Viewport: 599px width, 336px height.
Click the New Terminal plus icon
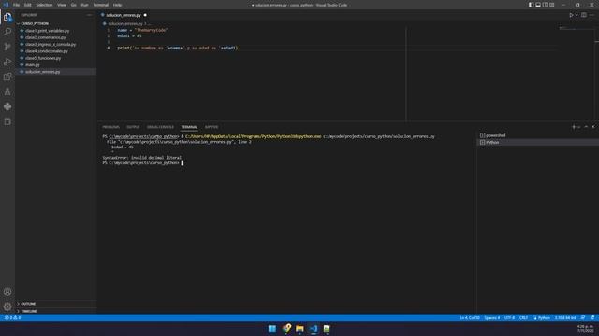pos(574,127)
